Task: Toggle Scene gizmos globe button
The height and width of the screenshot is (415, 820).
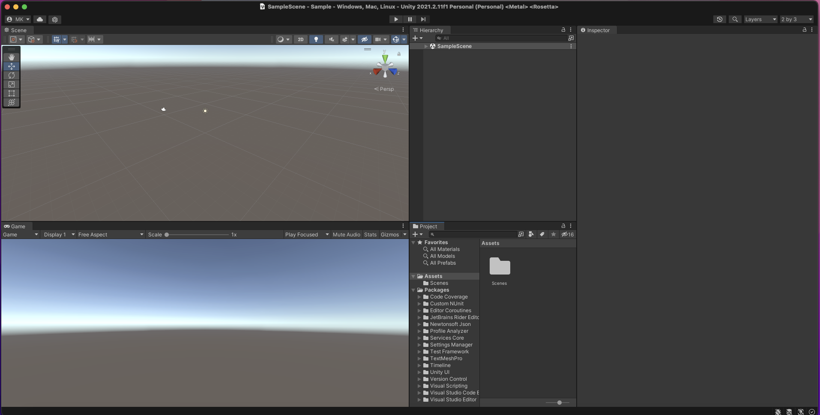Action: pos(396,39)
